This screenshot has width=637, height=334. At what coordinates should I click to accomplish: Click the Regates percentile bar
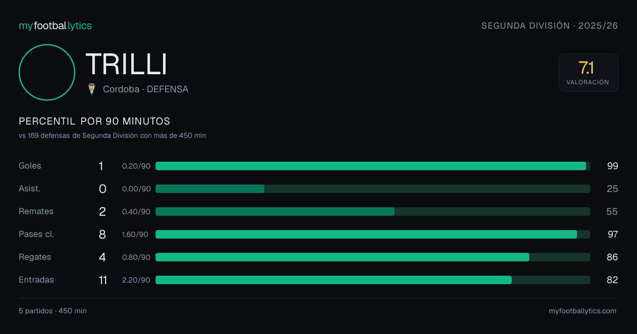click(373, 257)
